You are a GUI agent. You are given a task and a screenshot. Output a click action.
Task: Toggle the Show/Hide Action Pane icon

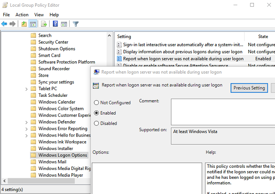[x=64, y=24]
